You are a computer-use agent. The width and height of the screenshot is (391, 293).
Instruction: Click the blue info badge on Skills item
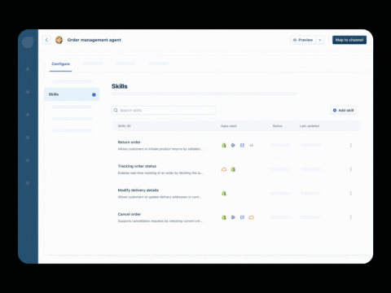(x=94, y=94)
